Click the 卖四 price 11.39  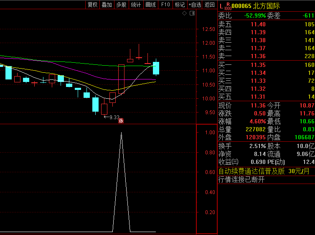click(258, 32)
